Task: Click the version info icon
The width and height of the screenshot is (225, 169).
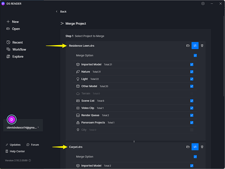Action: point(30,160)
